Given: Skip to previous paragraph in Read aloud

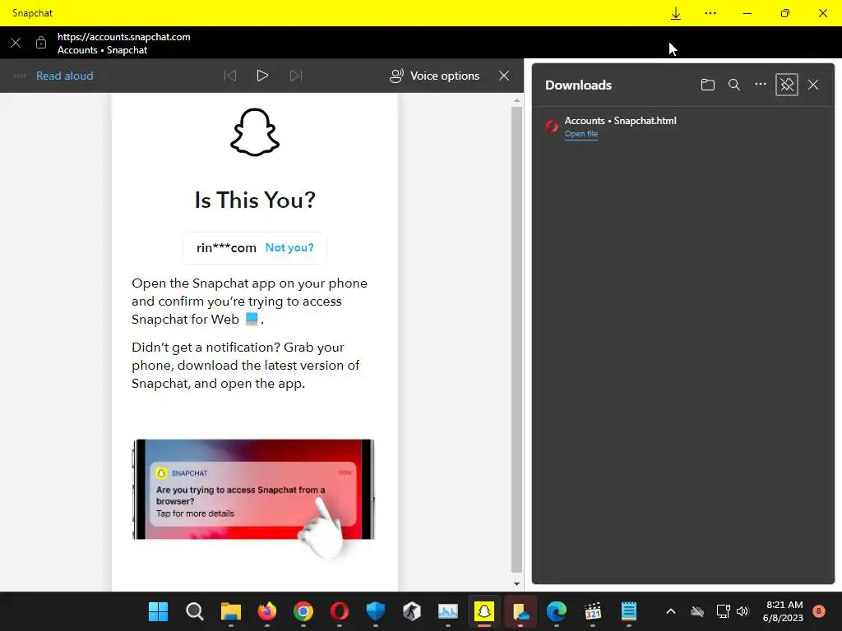Looking at the screenshot, I should click(230, 76).
